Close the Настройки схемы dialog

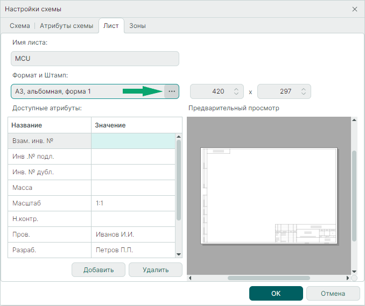[x=355, y=9]
